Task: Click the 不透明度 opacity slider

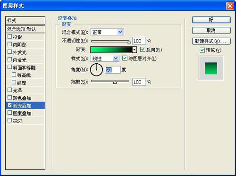Action: click(111, 42)
